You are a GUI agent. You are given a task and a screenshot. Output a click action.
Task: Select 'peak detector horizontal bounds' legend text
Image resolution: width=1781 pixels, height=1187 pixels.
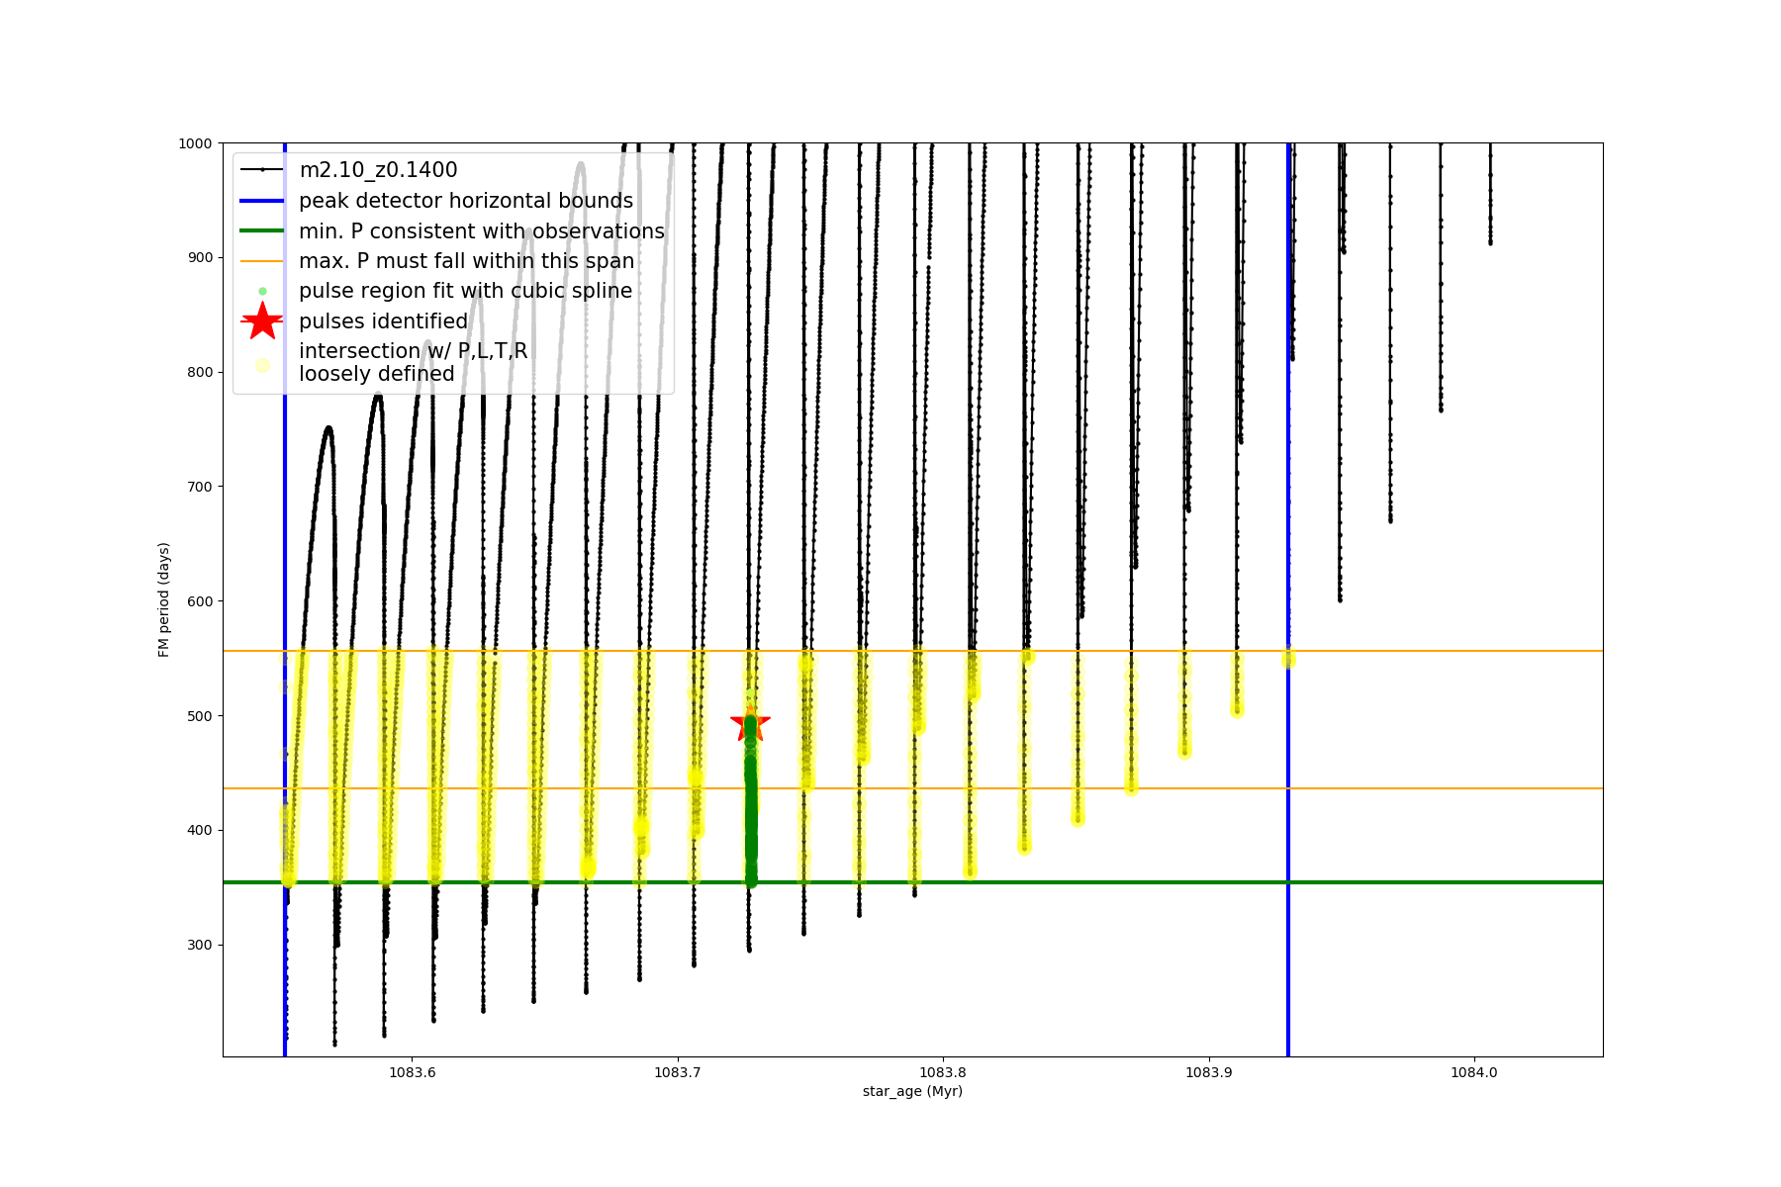466,201
